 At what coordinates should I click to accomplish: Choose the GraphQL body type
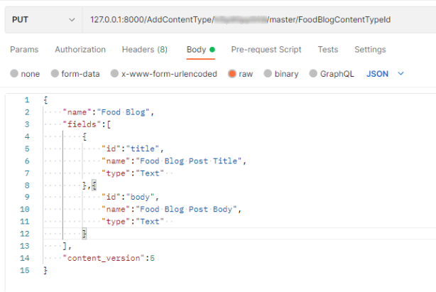[x=313, y=73]
